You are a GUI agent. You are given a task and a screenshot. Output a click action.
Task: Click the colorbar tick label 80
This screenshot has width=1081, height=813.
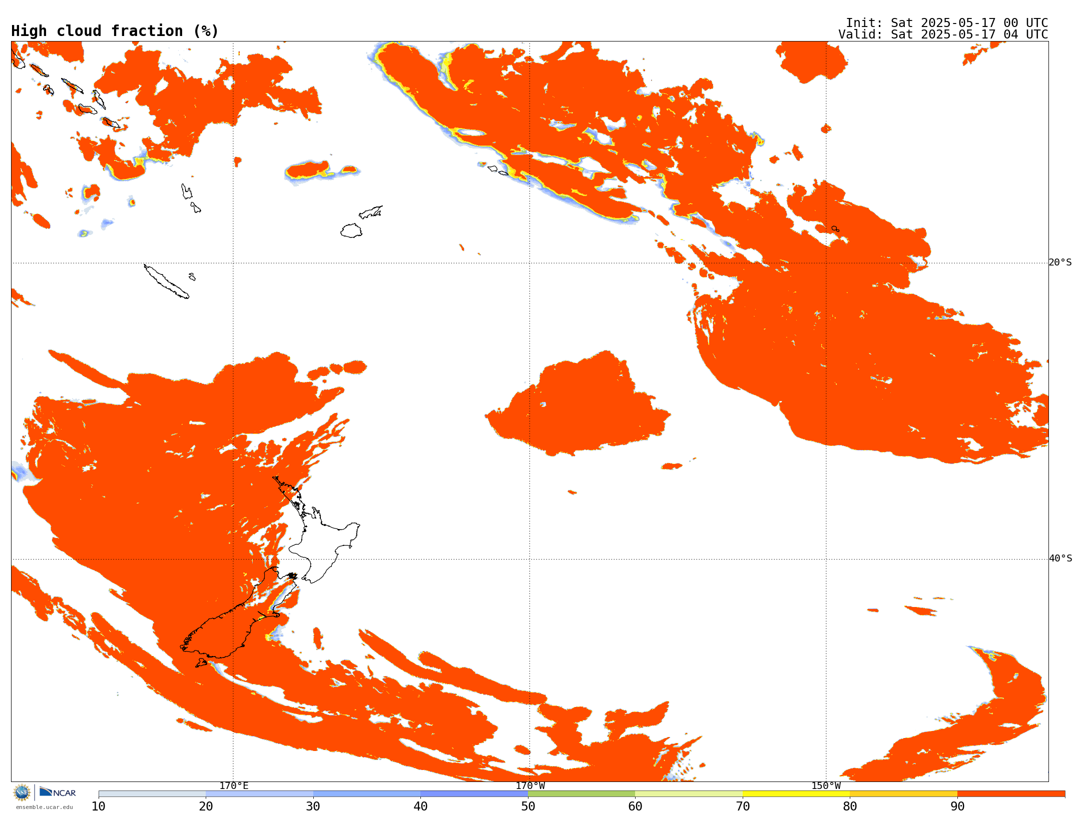[x=850, y=806]
